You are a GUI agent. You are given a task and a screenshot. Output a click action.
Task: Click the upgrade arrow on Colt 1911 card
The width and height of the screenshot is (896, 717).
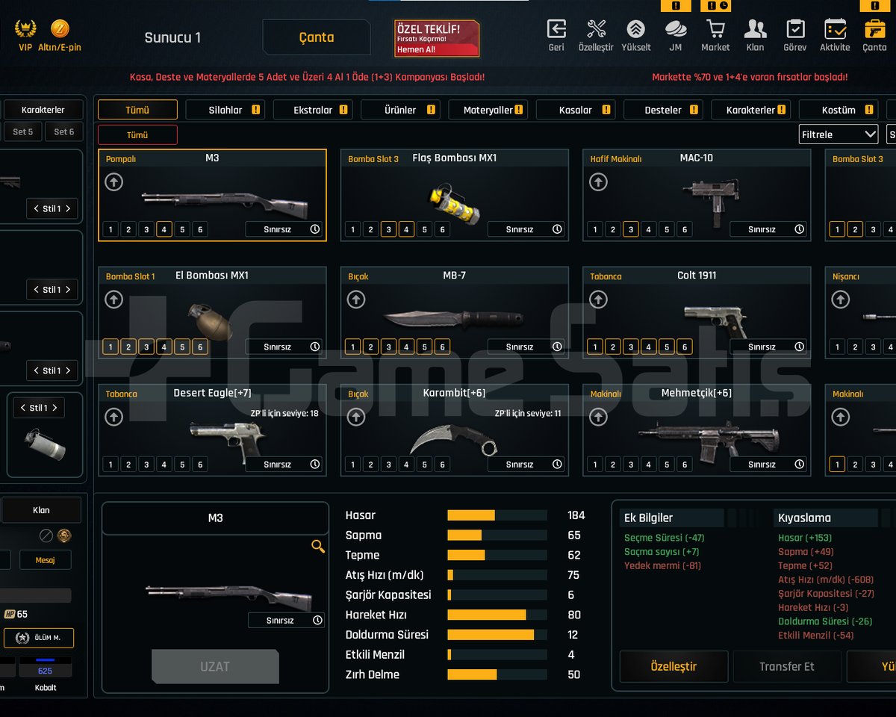pos(598,299)
